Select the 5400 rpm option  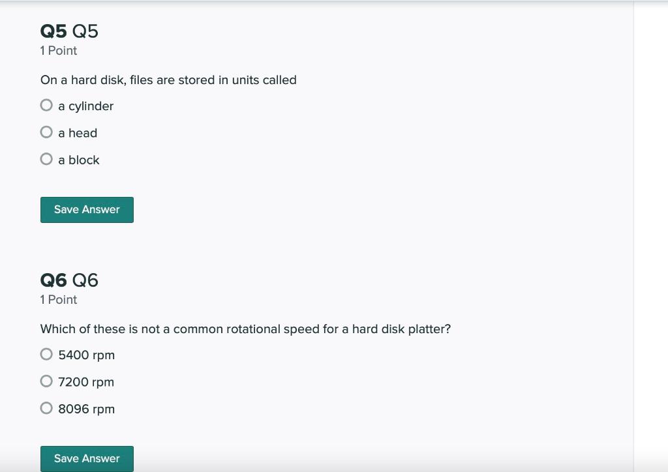(x=46, y=354)
